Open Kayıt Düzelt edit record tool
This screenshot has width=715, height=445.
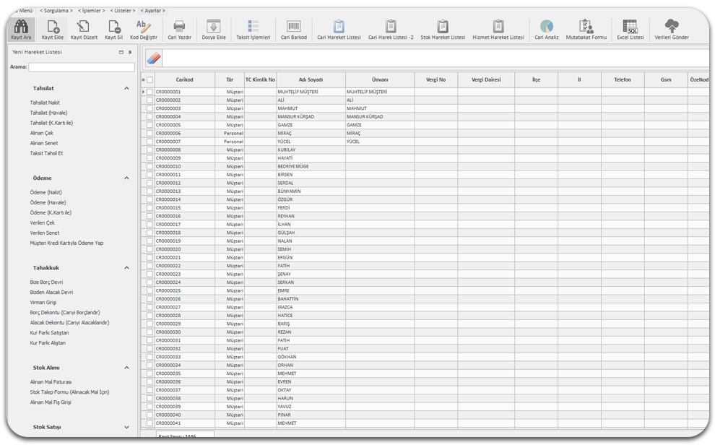pyautogui.click(x=83, y=27)
